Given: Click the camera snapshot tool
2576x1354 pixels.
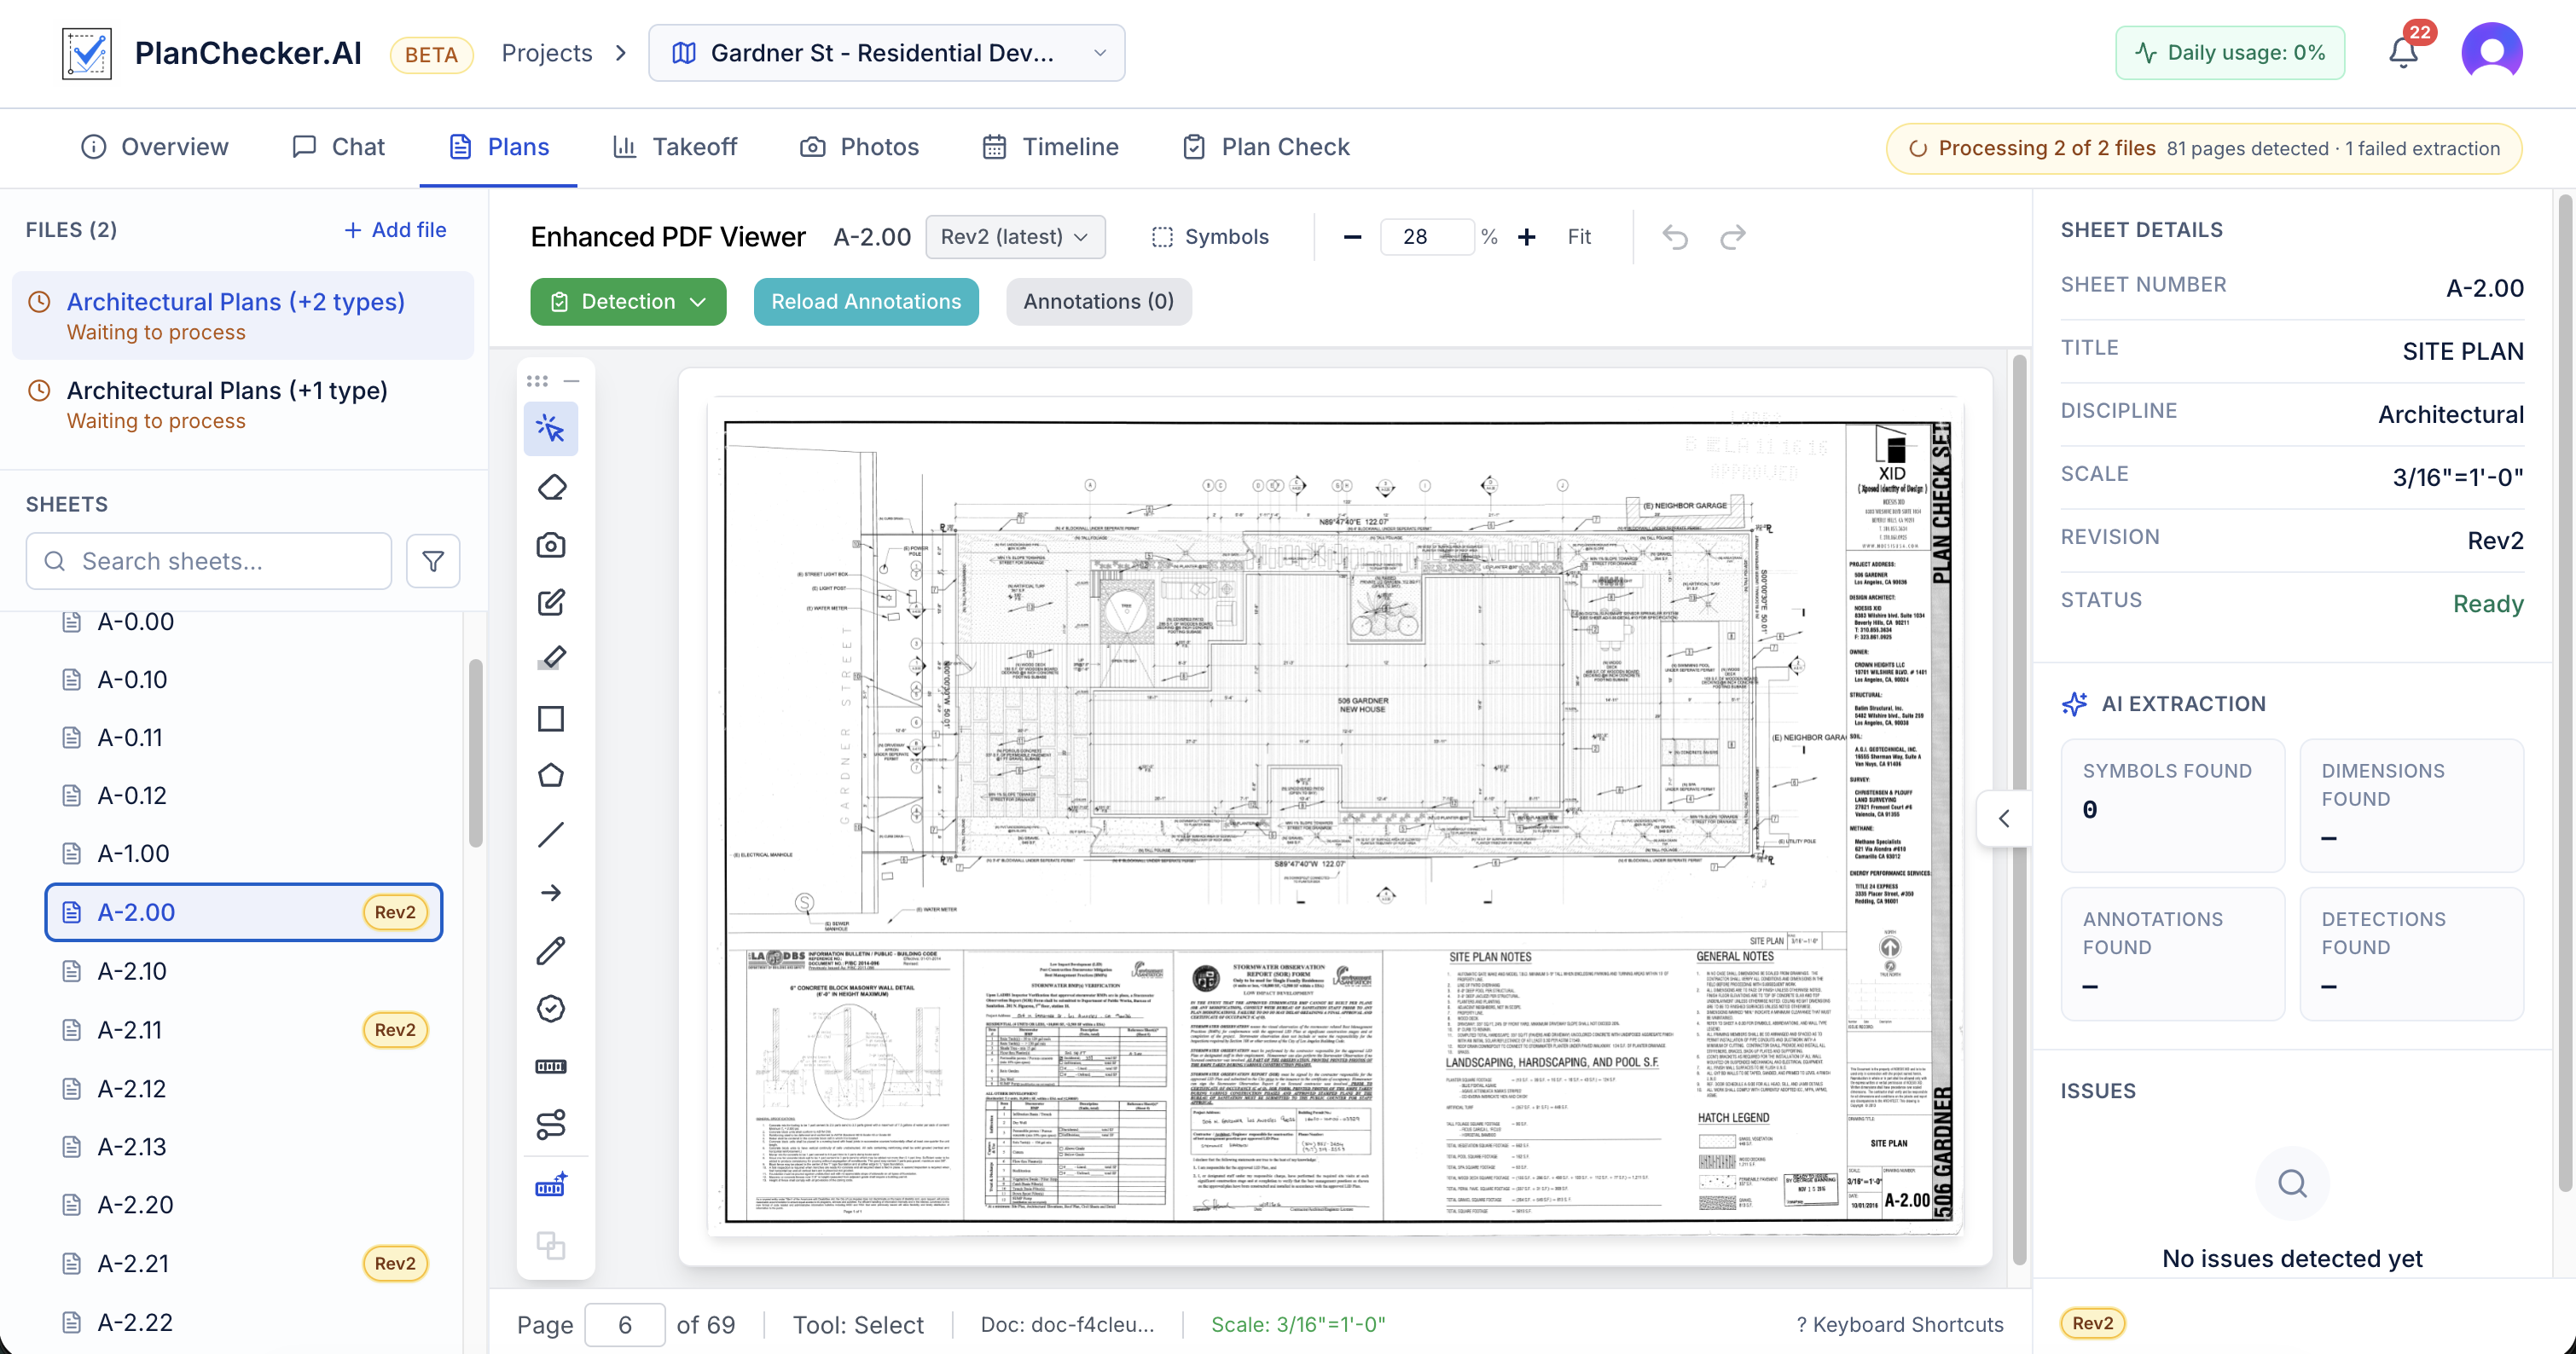Looking at the screenshot, I should 551,545.
